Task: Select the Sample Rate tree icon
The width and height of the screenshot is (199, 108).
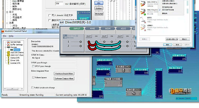Action: click(8, 42)
